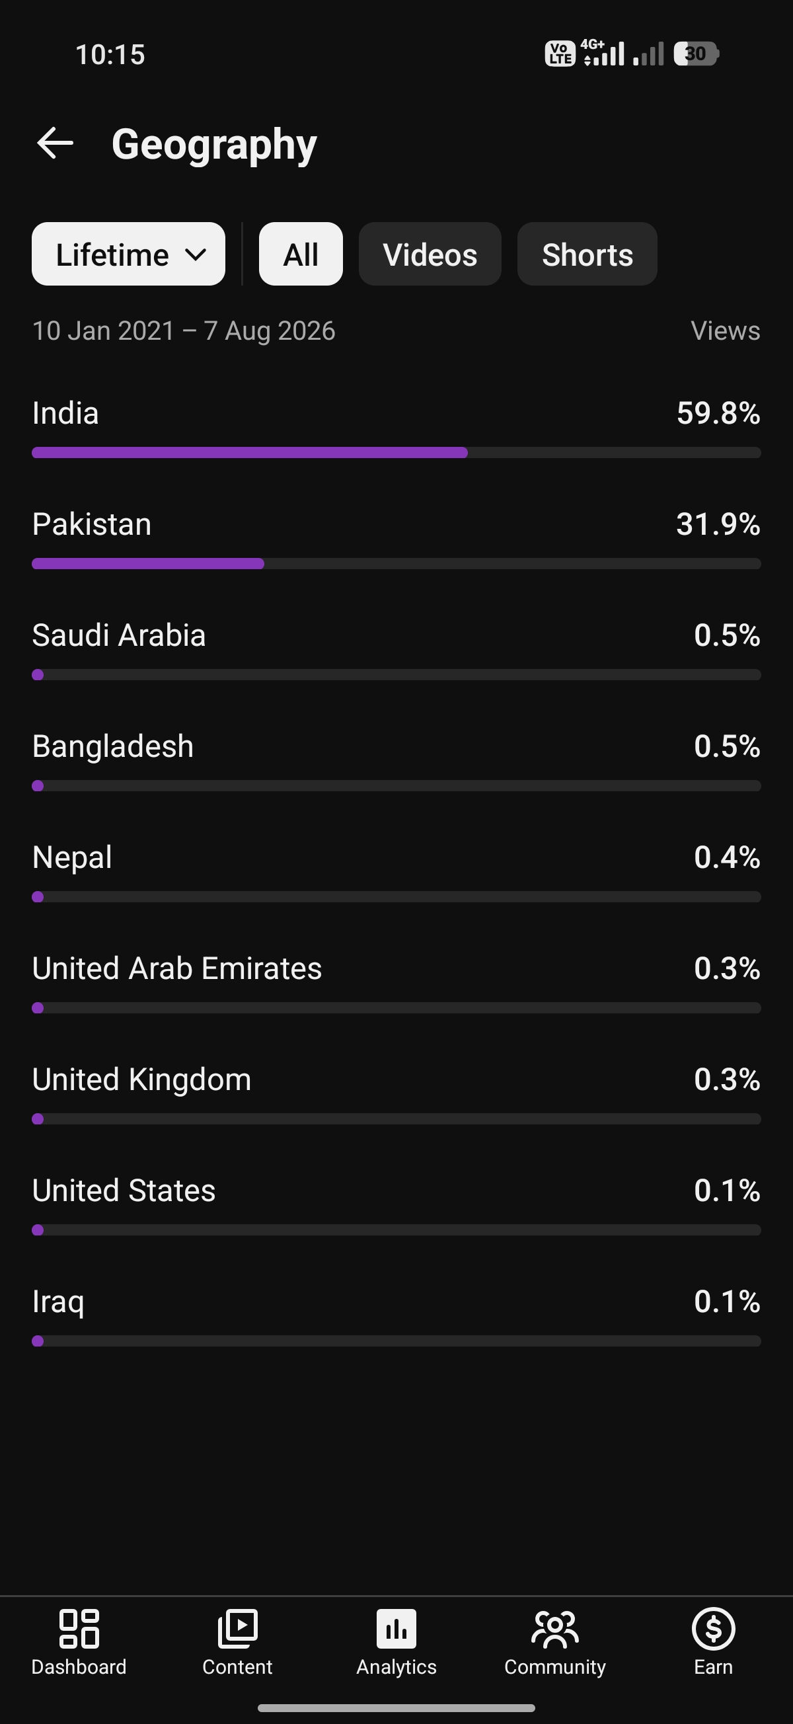The height and width of the screenshot is (1724, 793).
Task: Open the Content icon in bottom bar
Action: point(237,1628)
